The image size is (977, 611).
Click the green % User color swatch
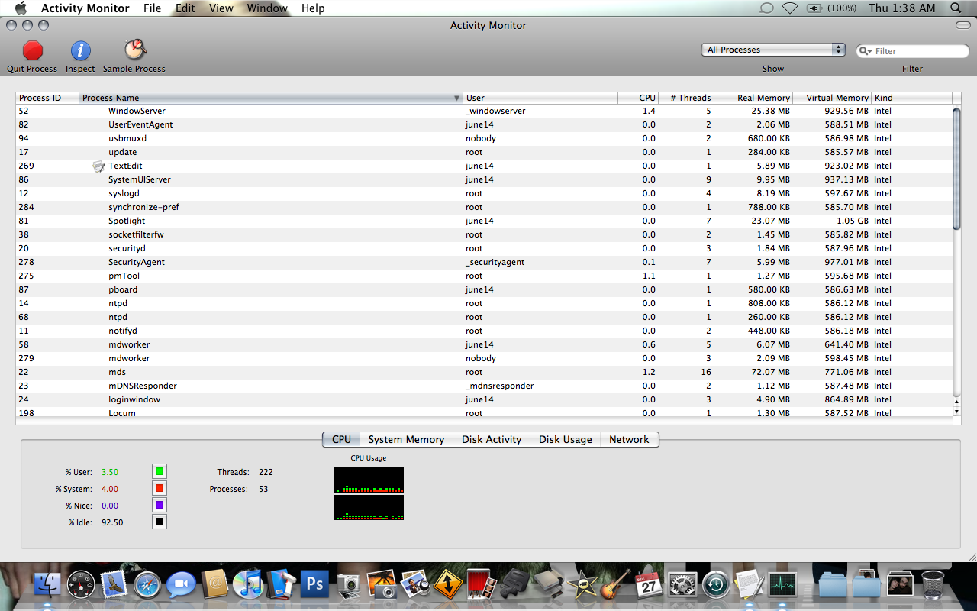click(160, 471)
